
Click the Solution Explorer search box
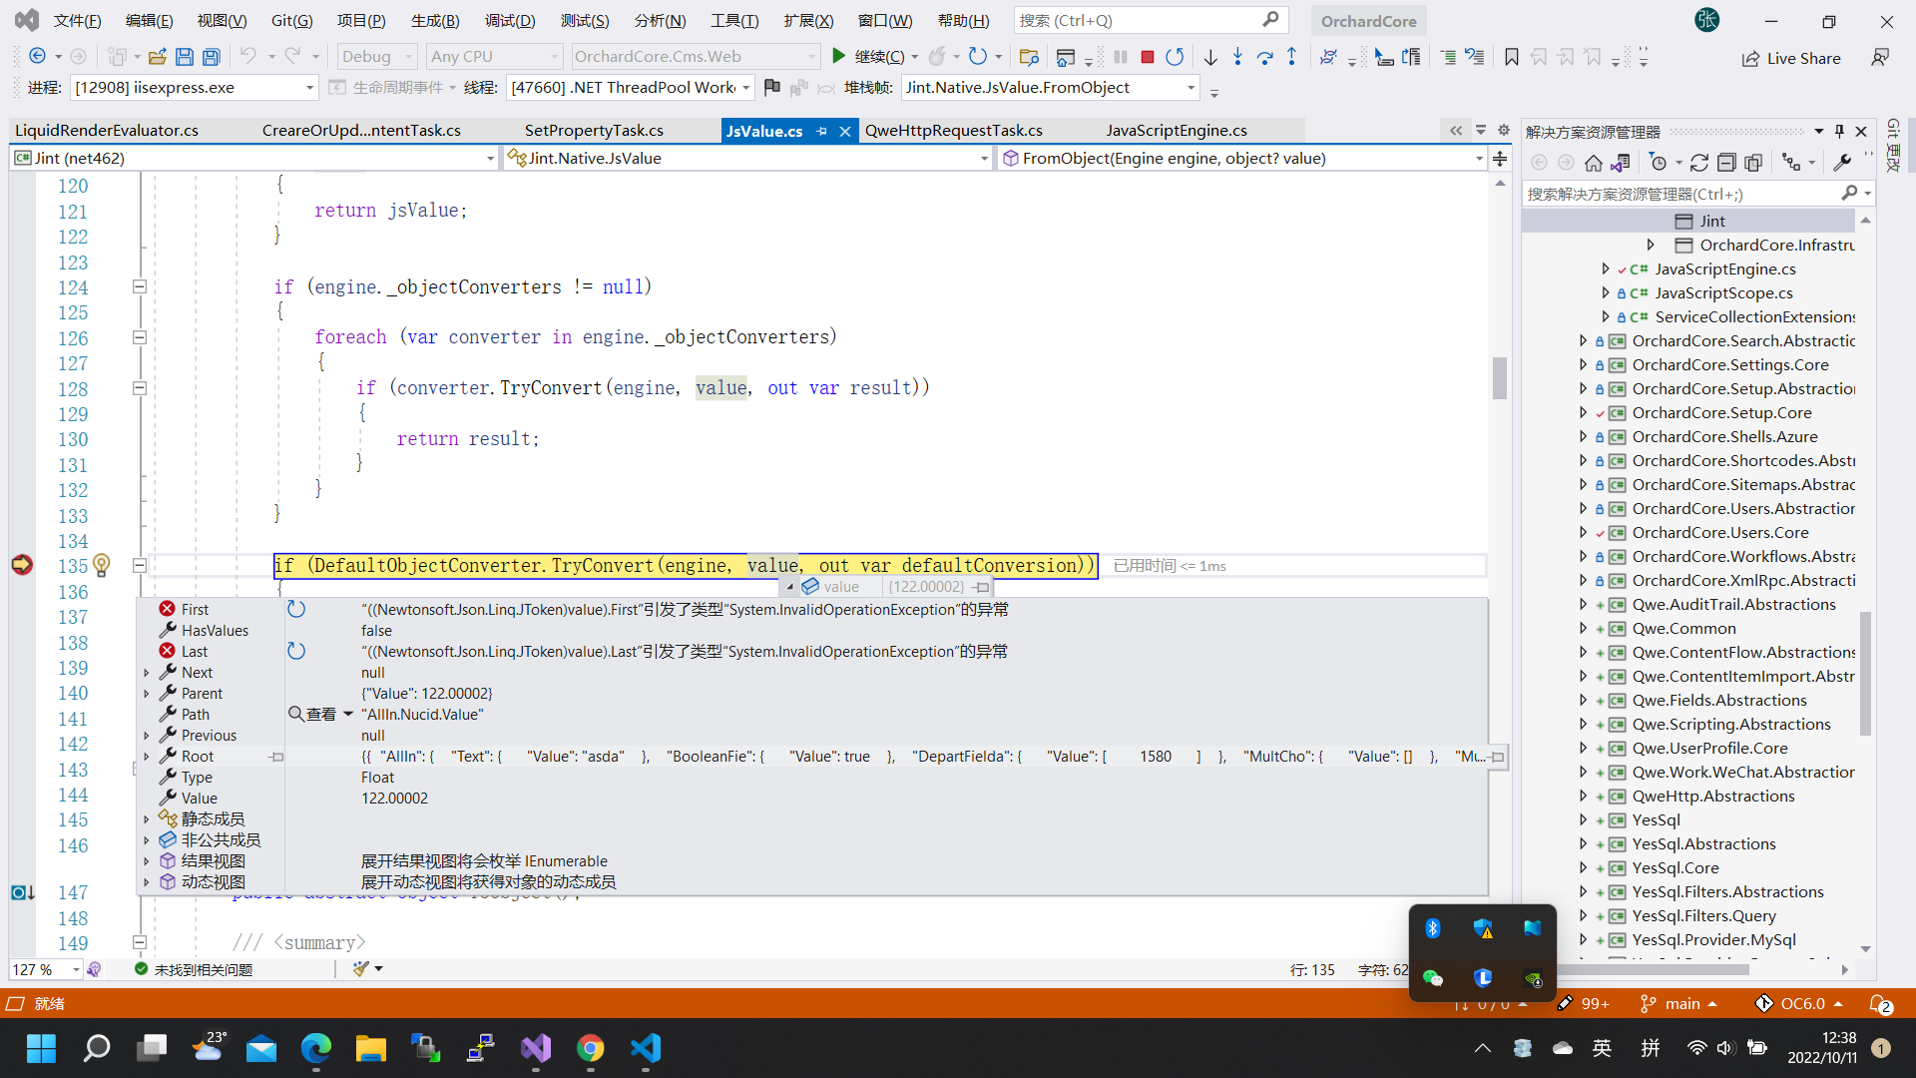tap(1686, 194)
